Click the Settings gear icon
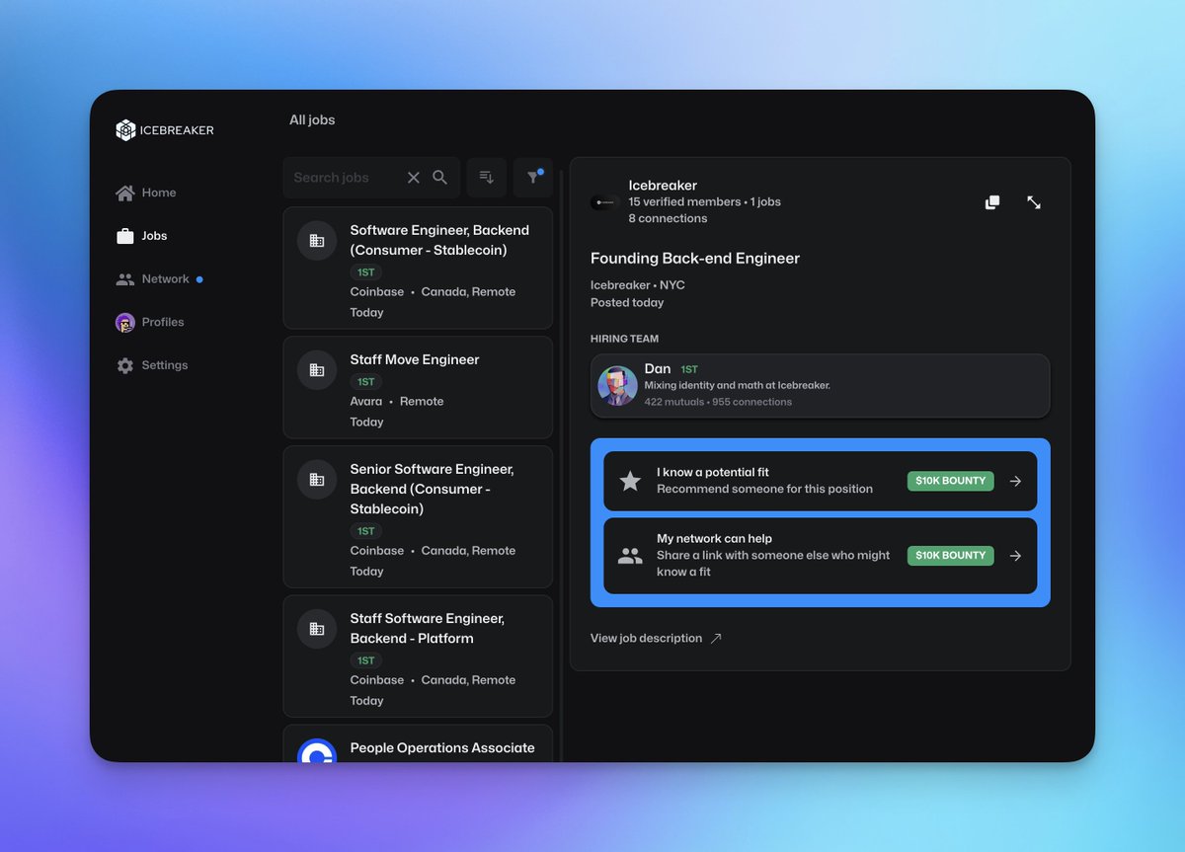1185x852 pixels. [125, 365]
